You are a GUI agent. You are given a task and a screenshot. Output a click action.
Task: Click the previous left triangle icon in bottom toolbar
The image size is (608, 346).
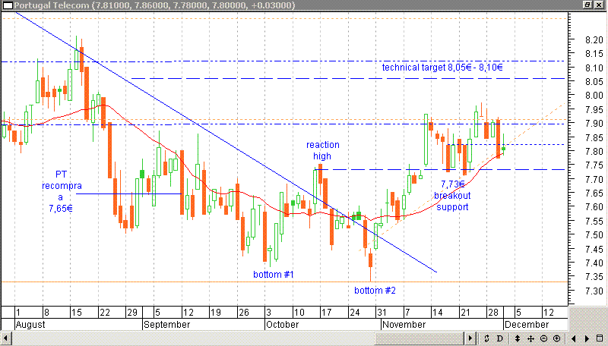574,338
